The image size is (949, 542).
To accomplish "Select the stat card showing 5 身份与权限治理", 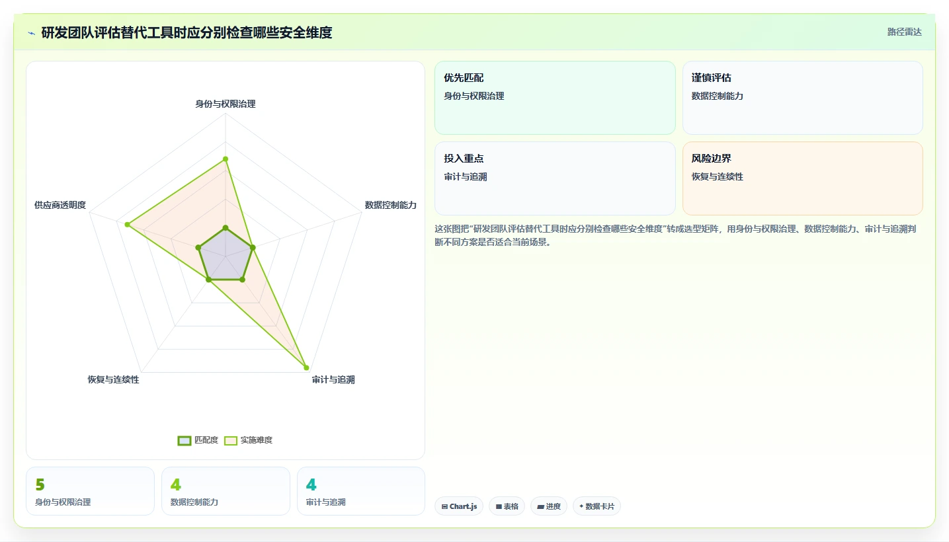I will pyautogui.click(x=90, y=491).
